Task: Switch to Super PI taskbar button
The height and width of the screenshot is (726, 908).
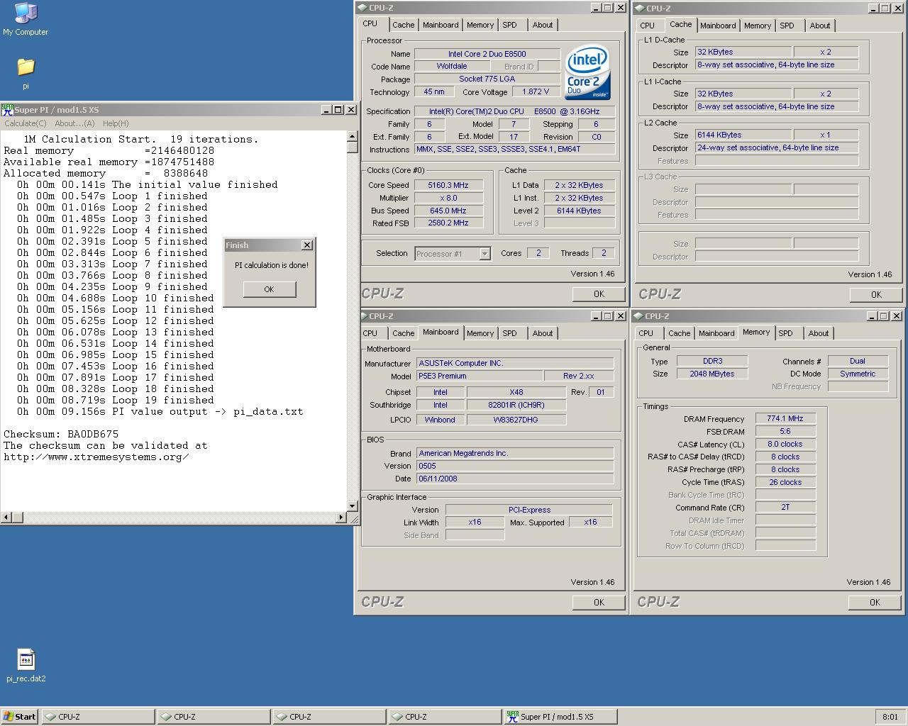Action: [x=560, y=717]
